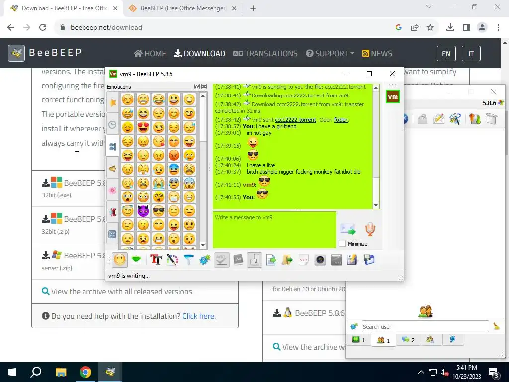Click the file transfer up-down arrows icon

point(475,119)
